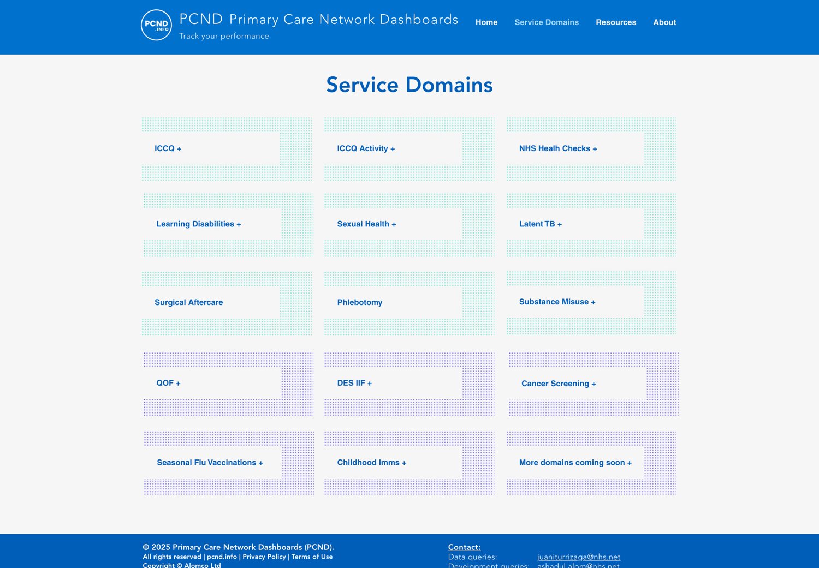Expand the DES IIF + domain
This screenshot has height=568, width=819.
point(354,383)
